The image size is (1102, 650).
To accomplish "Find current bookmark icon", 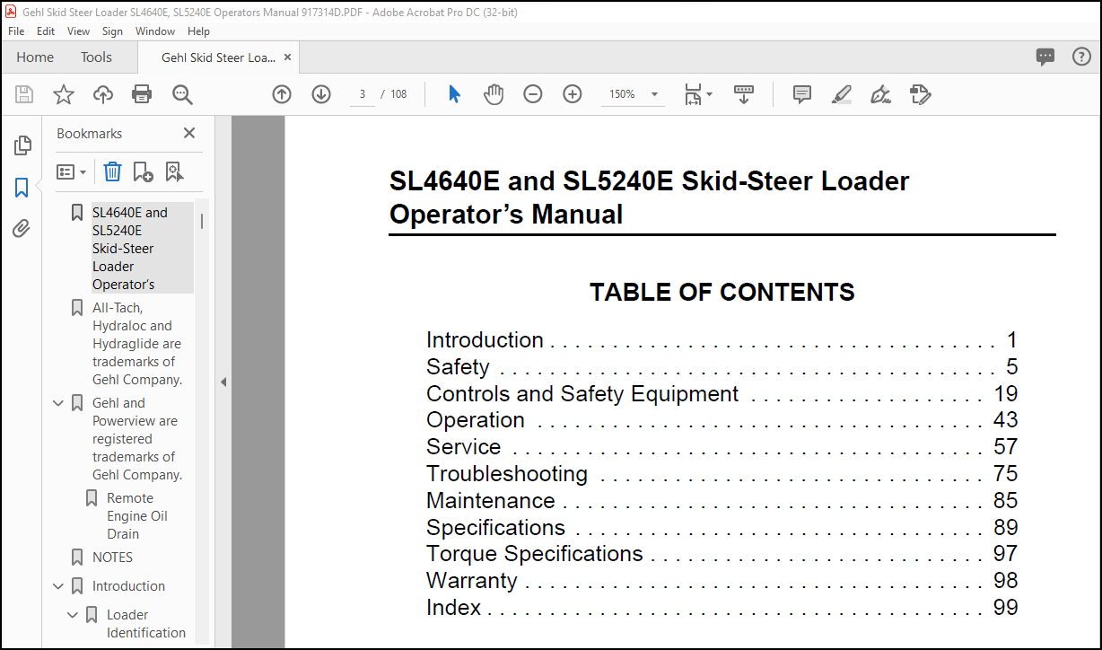I will click(174, 171).
